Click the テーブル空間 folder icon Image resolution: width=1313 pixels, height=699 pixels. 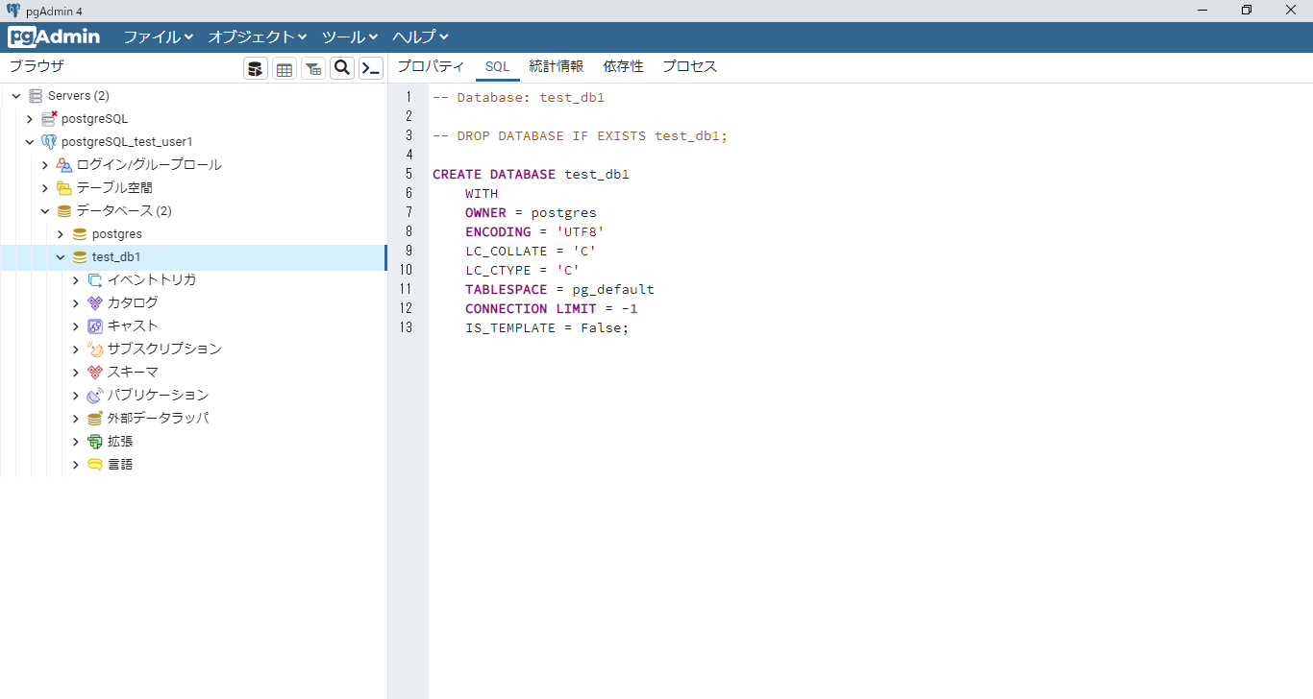(64, 188)
